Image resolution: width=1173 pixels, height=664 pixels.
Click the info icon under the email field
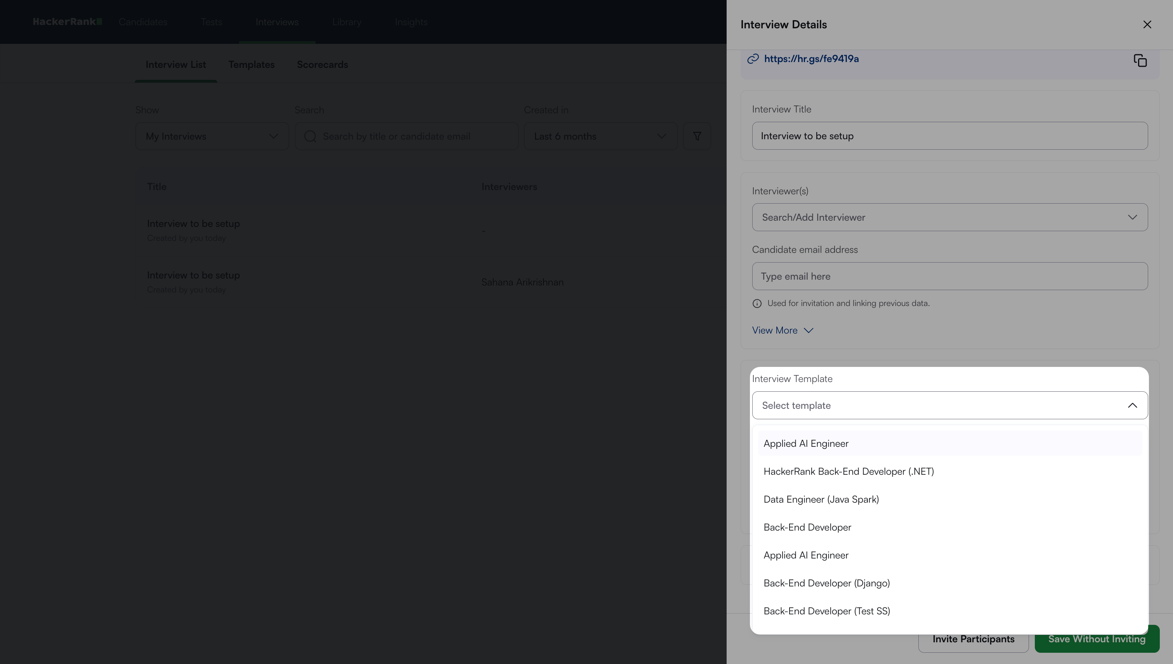pos(757,304)
